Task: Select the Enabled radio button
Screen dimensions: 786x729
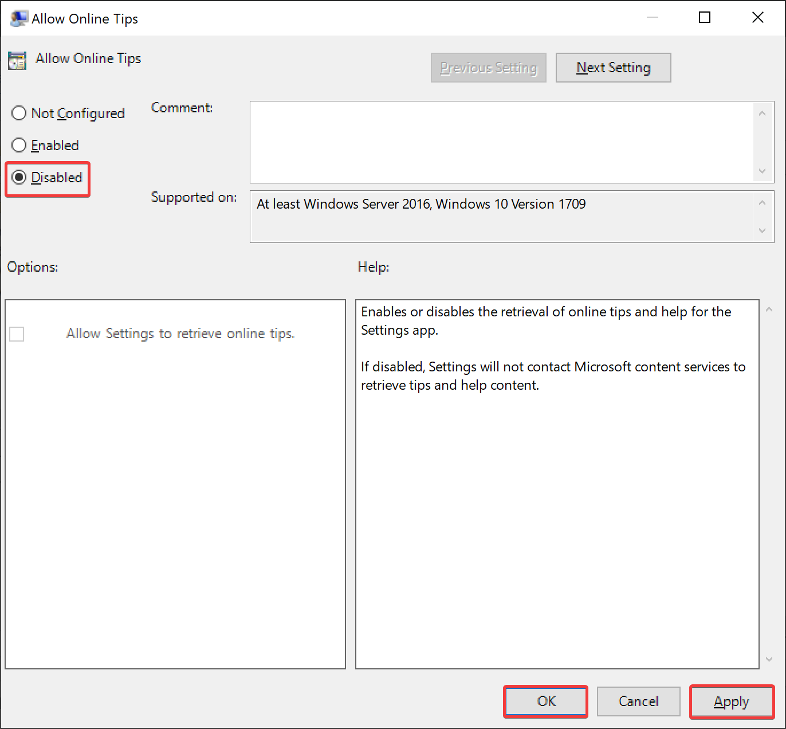Action: (x=19, y=145)
